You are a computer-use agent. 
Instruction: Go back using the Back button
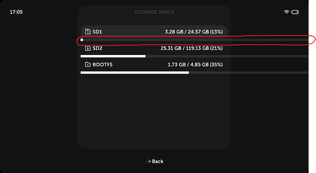click(155, 161)
